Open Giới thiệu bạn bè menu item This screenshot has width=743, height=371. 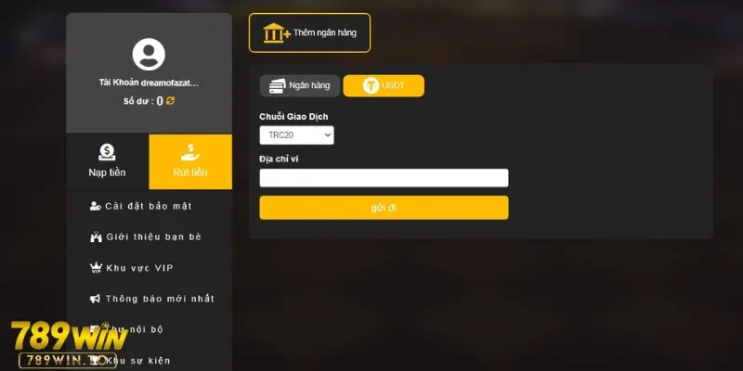click(x=149, y=237)
